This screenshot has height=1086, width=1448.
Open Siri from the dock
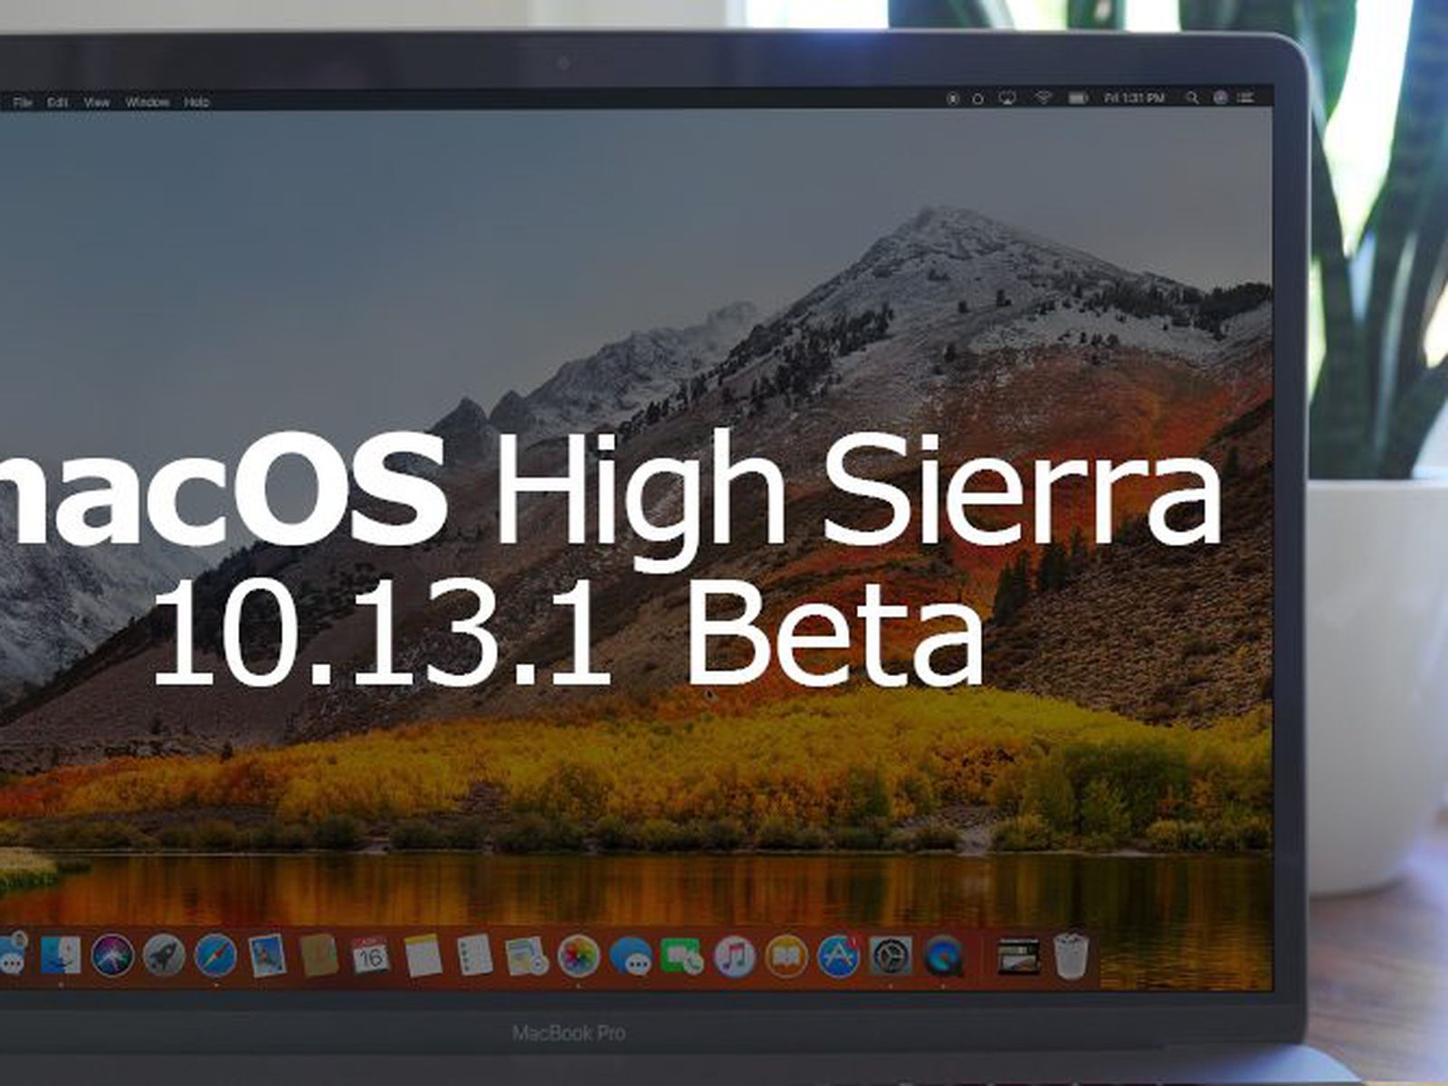113,956
